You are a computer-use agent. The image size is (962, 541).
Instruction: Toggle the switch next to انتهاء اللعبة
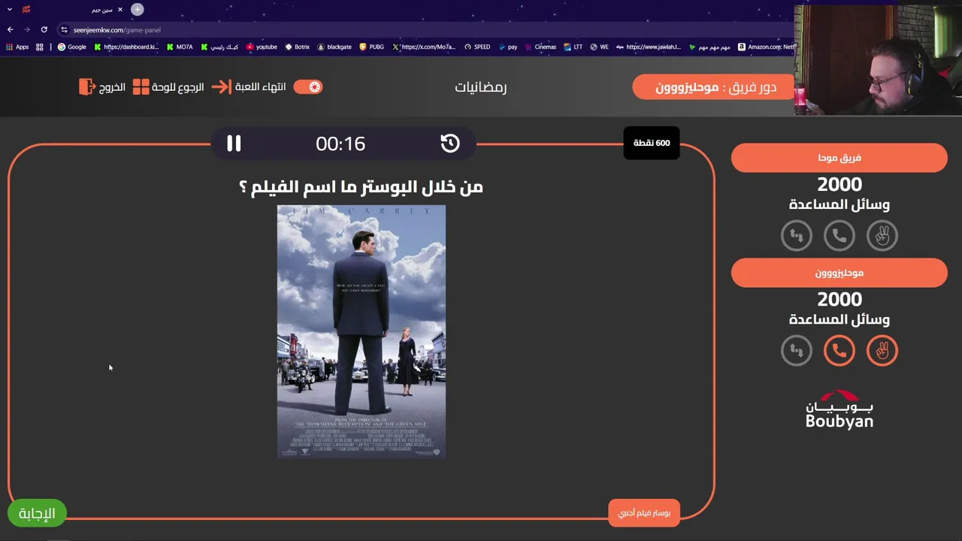pyautogui.click(x=308, y=86)
